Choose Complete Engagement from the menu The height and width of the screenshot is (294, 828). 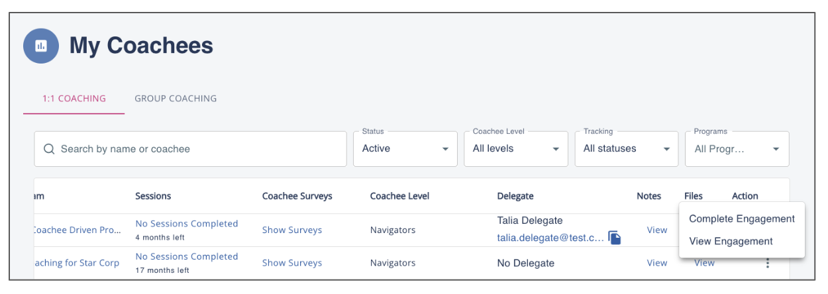(x=742, y=219)
